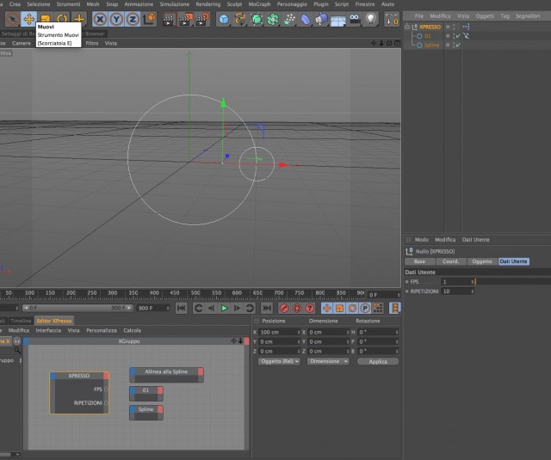551x460 pixels.
Task: Open the Segnalibri menu
Action: click(528, 15)
